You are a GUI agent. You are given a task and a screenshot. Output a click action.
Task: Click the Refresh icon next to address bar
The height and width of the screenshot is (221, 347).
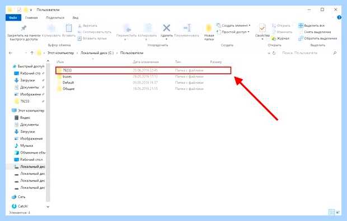[274, 53]
